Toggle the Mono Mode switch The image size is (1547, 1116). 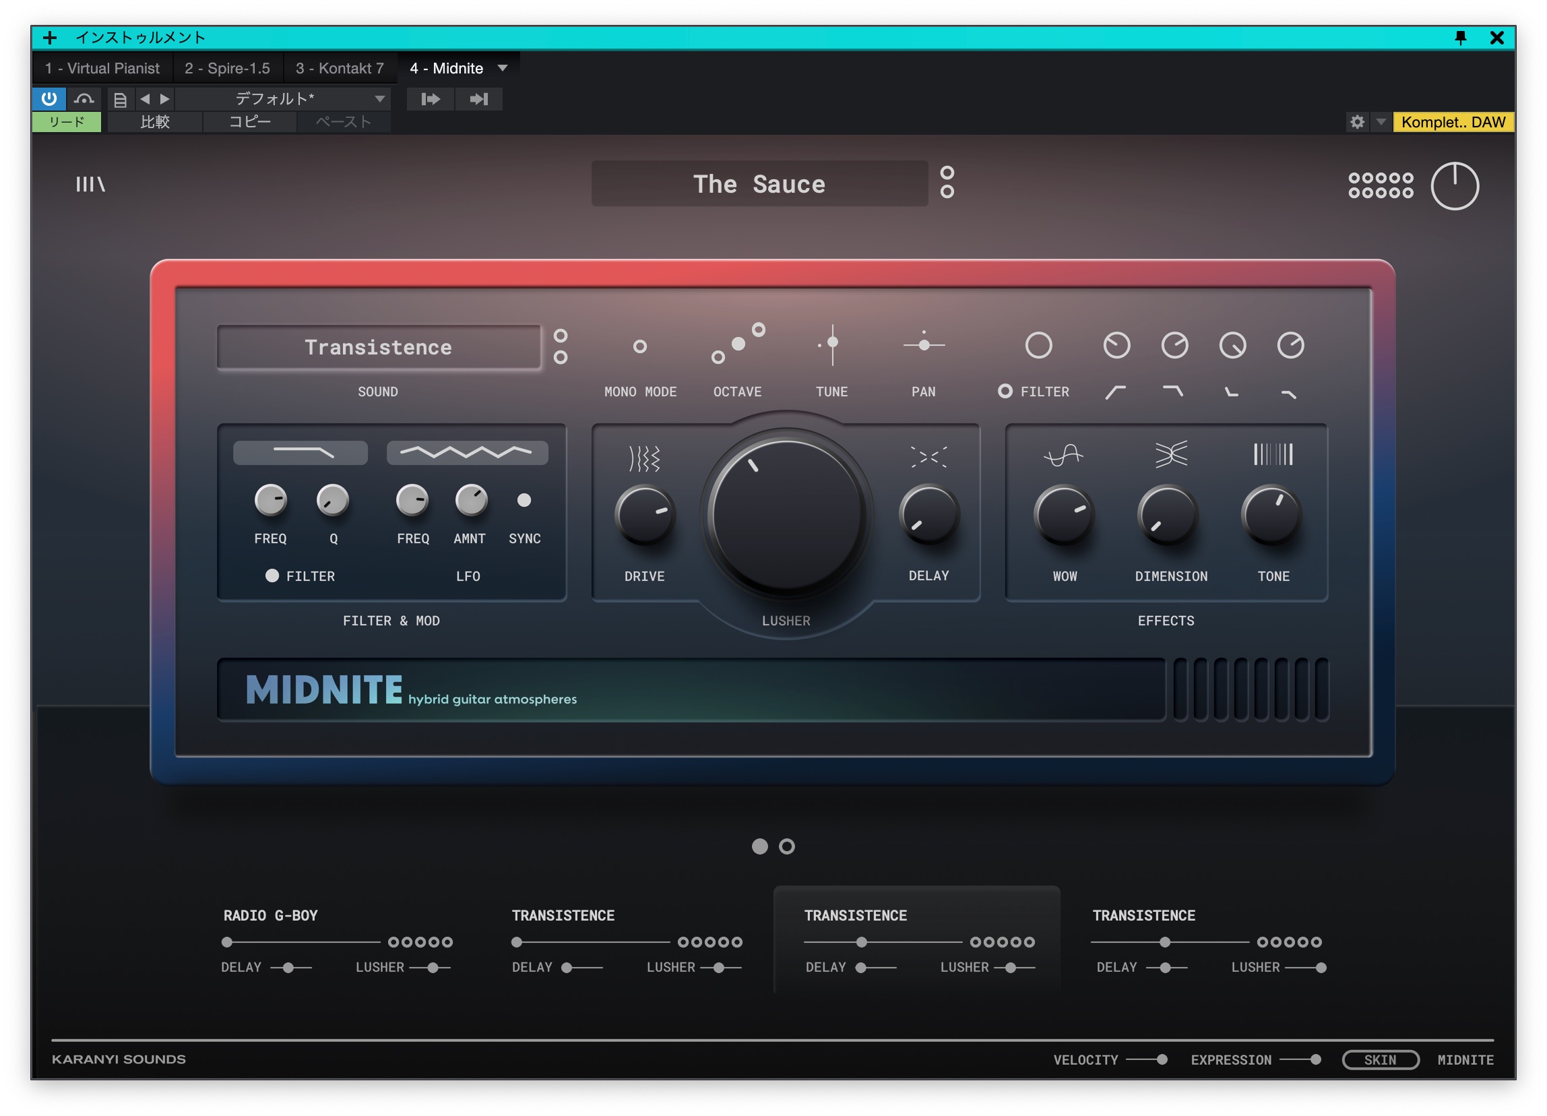(639, 346)
